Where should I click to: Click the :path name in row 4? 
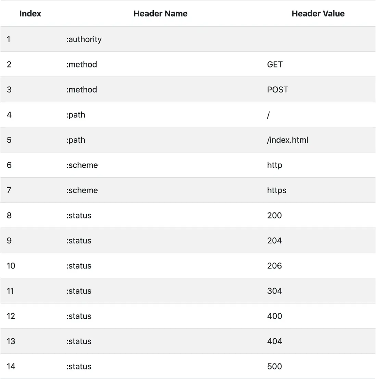pyautogui.click(x=76, y=115)
